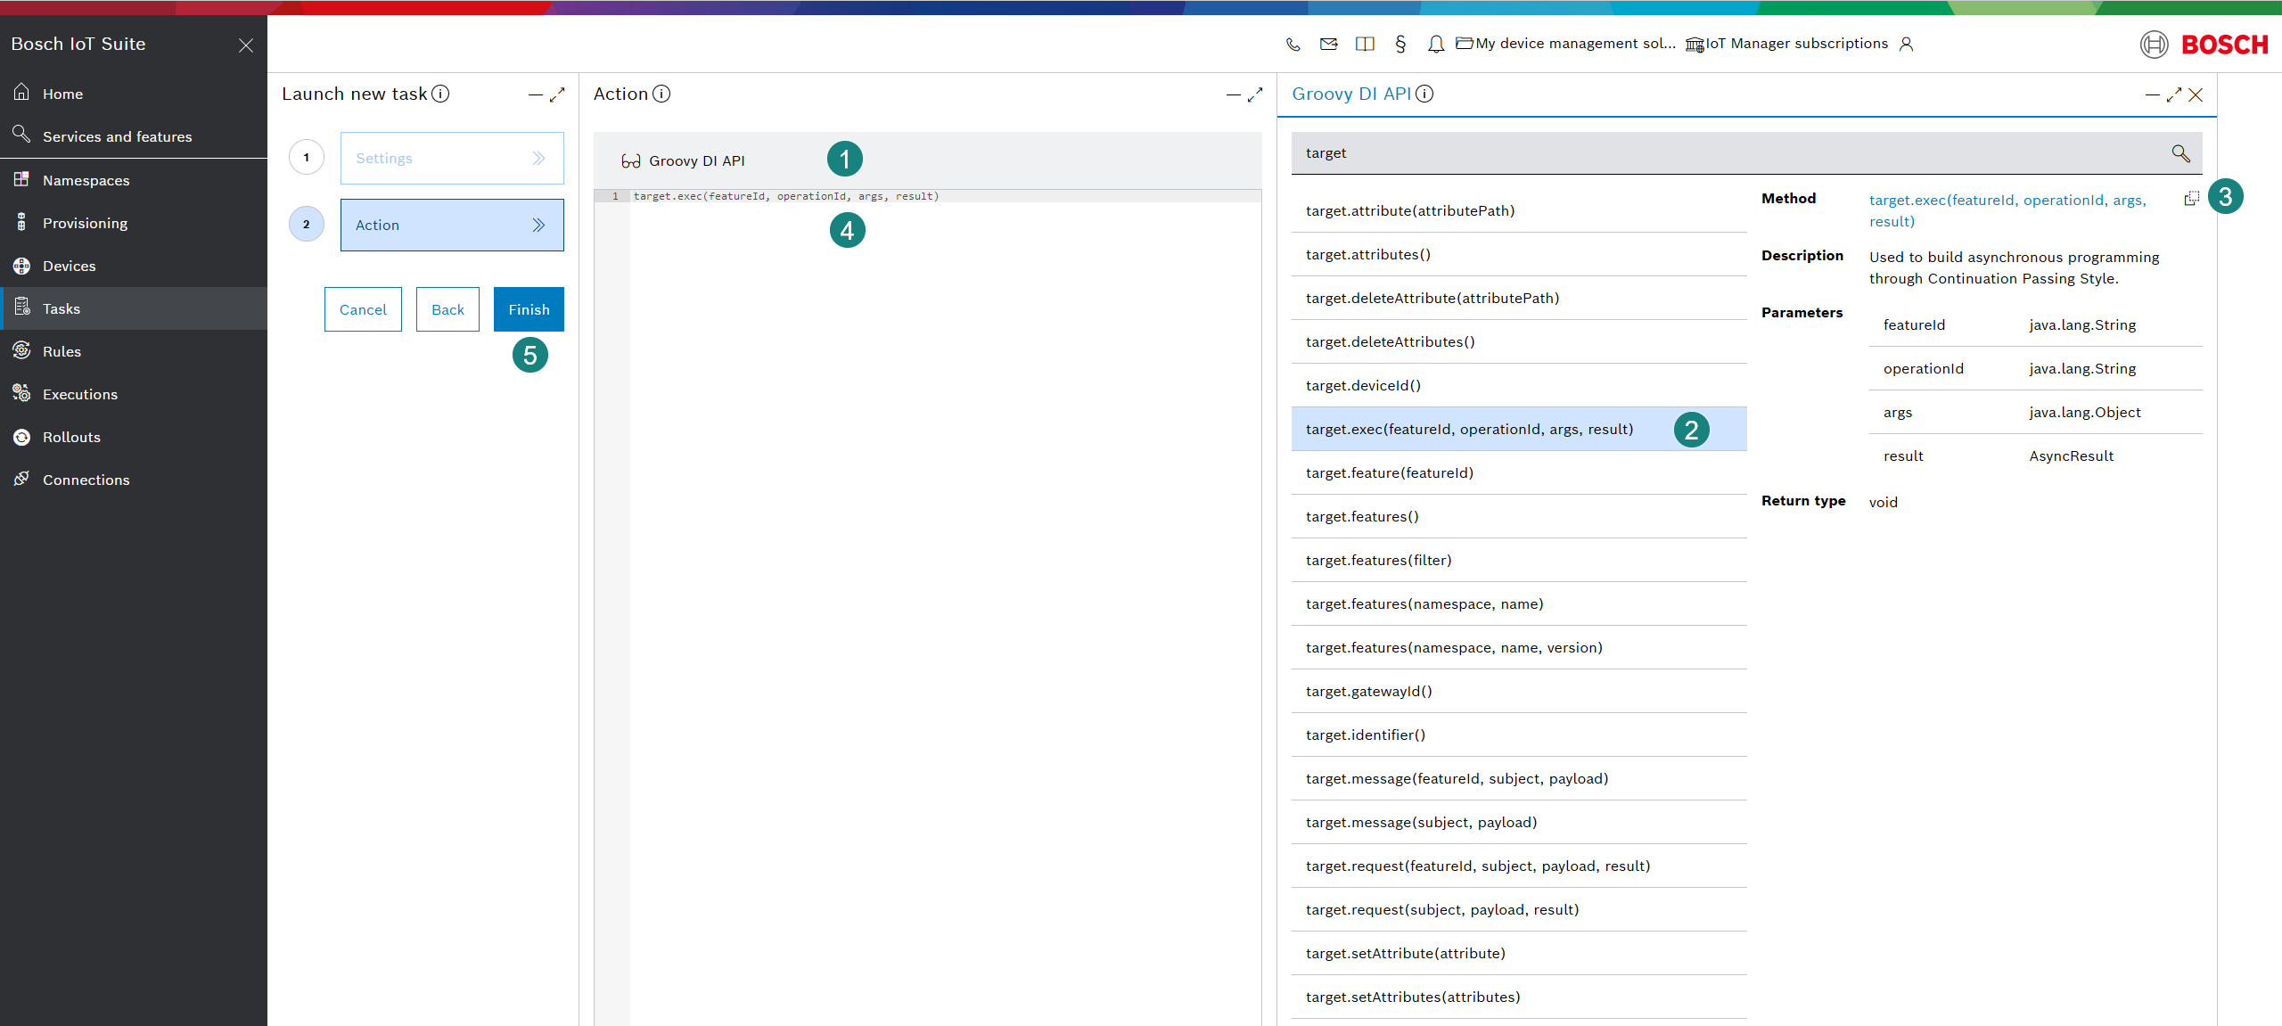Screen dimensions: 2282x1026
Task: Select Tasks in the sidebar
Action: (134, 308)
